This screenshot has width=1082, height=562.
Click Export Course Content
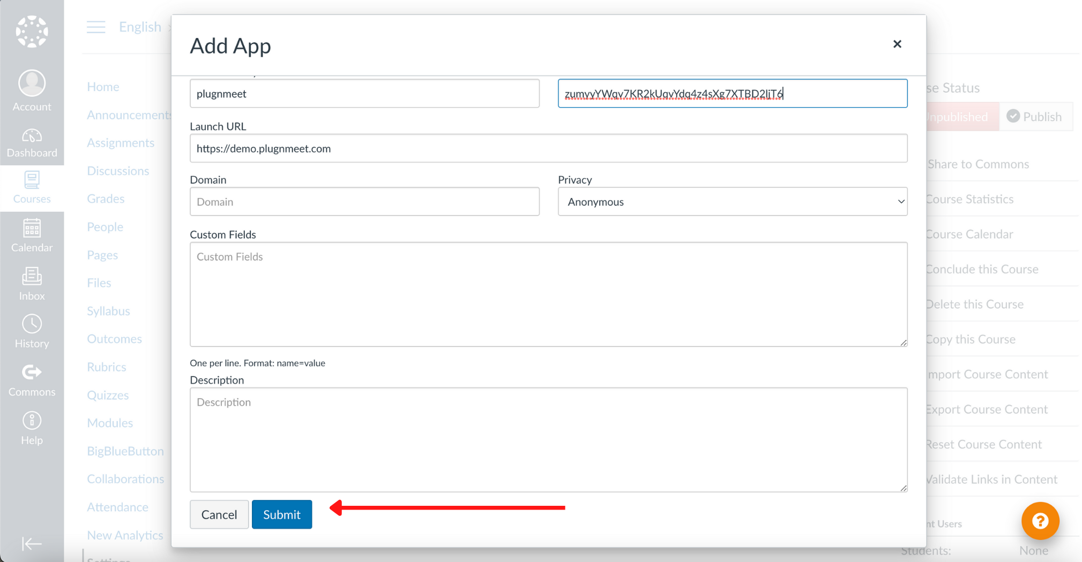[x=987, y=409]
